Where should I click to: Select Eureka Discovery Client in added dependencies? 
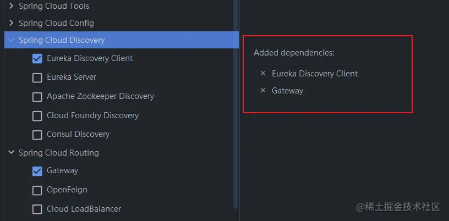(x=315, y=74)
